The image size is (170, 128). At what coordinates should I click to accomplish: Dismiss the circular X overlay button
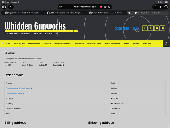[137, 30]
